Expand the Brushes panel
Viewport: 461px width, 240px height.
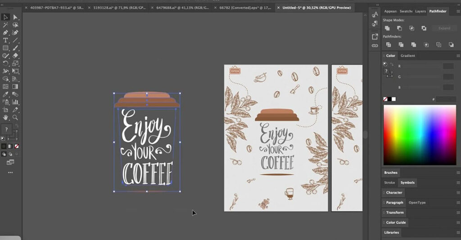pyautogui.click(x=391, y=172)
